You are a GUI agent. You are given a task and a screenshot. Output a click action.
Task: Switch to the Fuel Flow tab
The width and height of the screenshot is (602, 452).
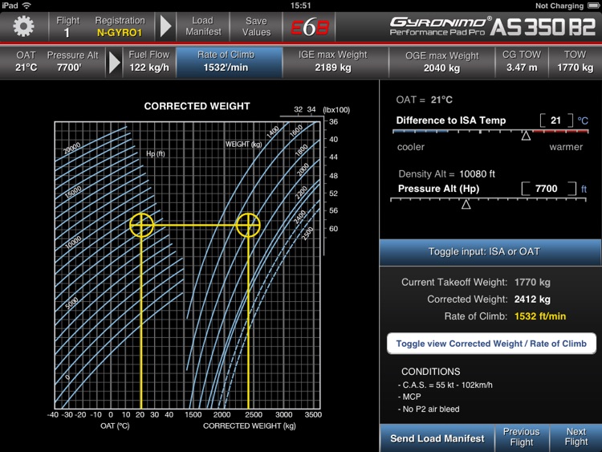(149, 62)
